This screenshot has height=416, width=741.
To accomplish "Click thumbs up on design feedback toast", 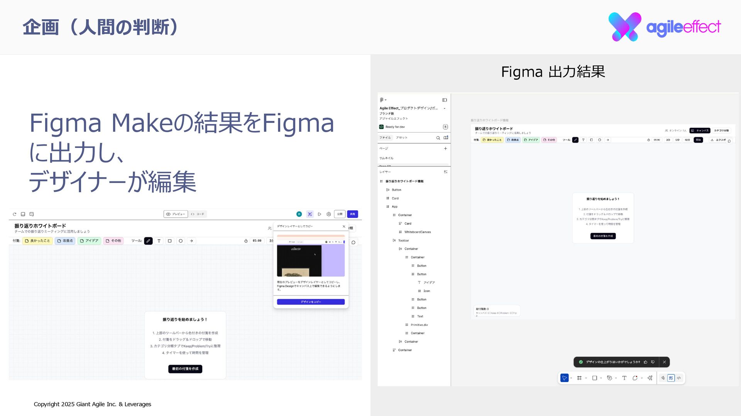I will [x=645, y=362].
